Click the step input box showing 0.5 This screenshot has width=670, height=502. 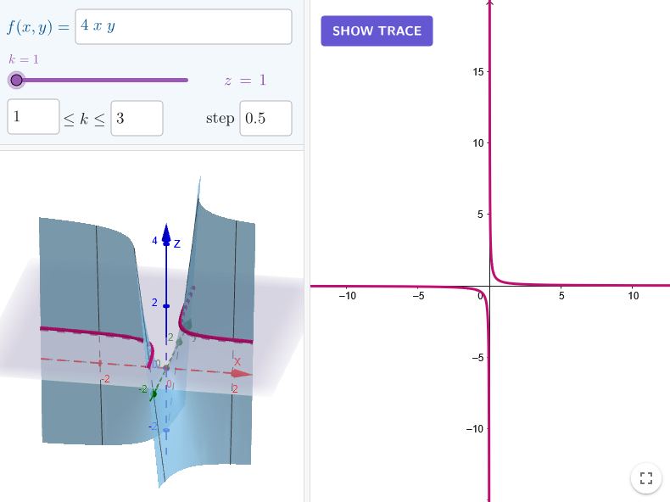pyautogui.click(x=265, y=118)
